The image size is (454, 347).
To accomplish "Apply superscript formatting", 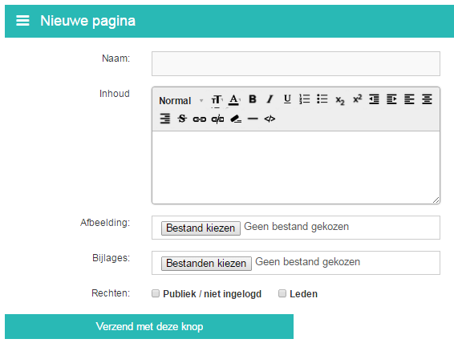I will pos(357,99).
